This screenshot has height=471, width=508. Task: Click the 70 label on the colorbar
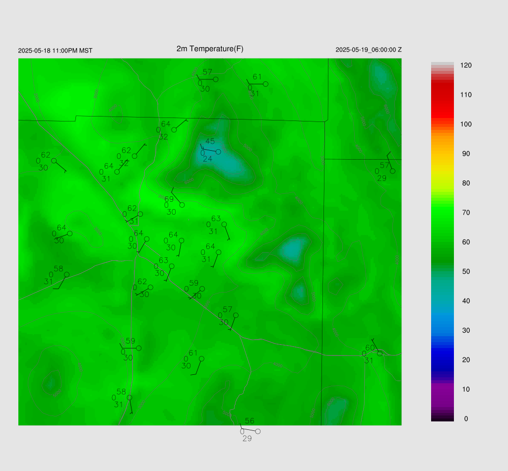tap(466, 213)
